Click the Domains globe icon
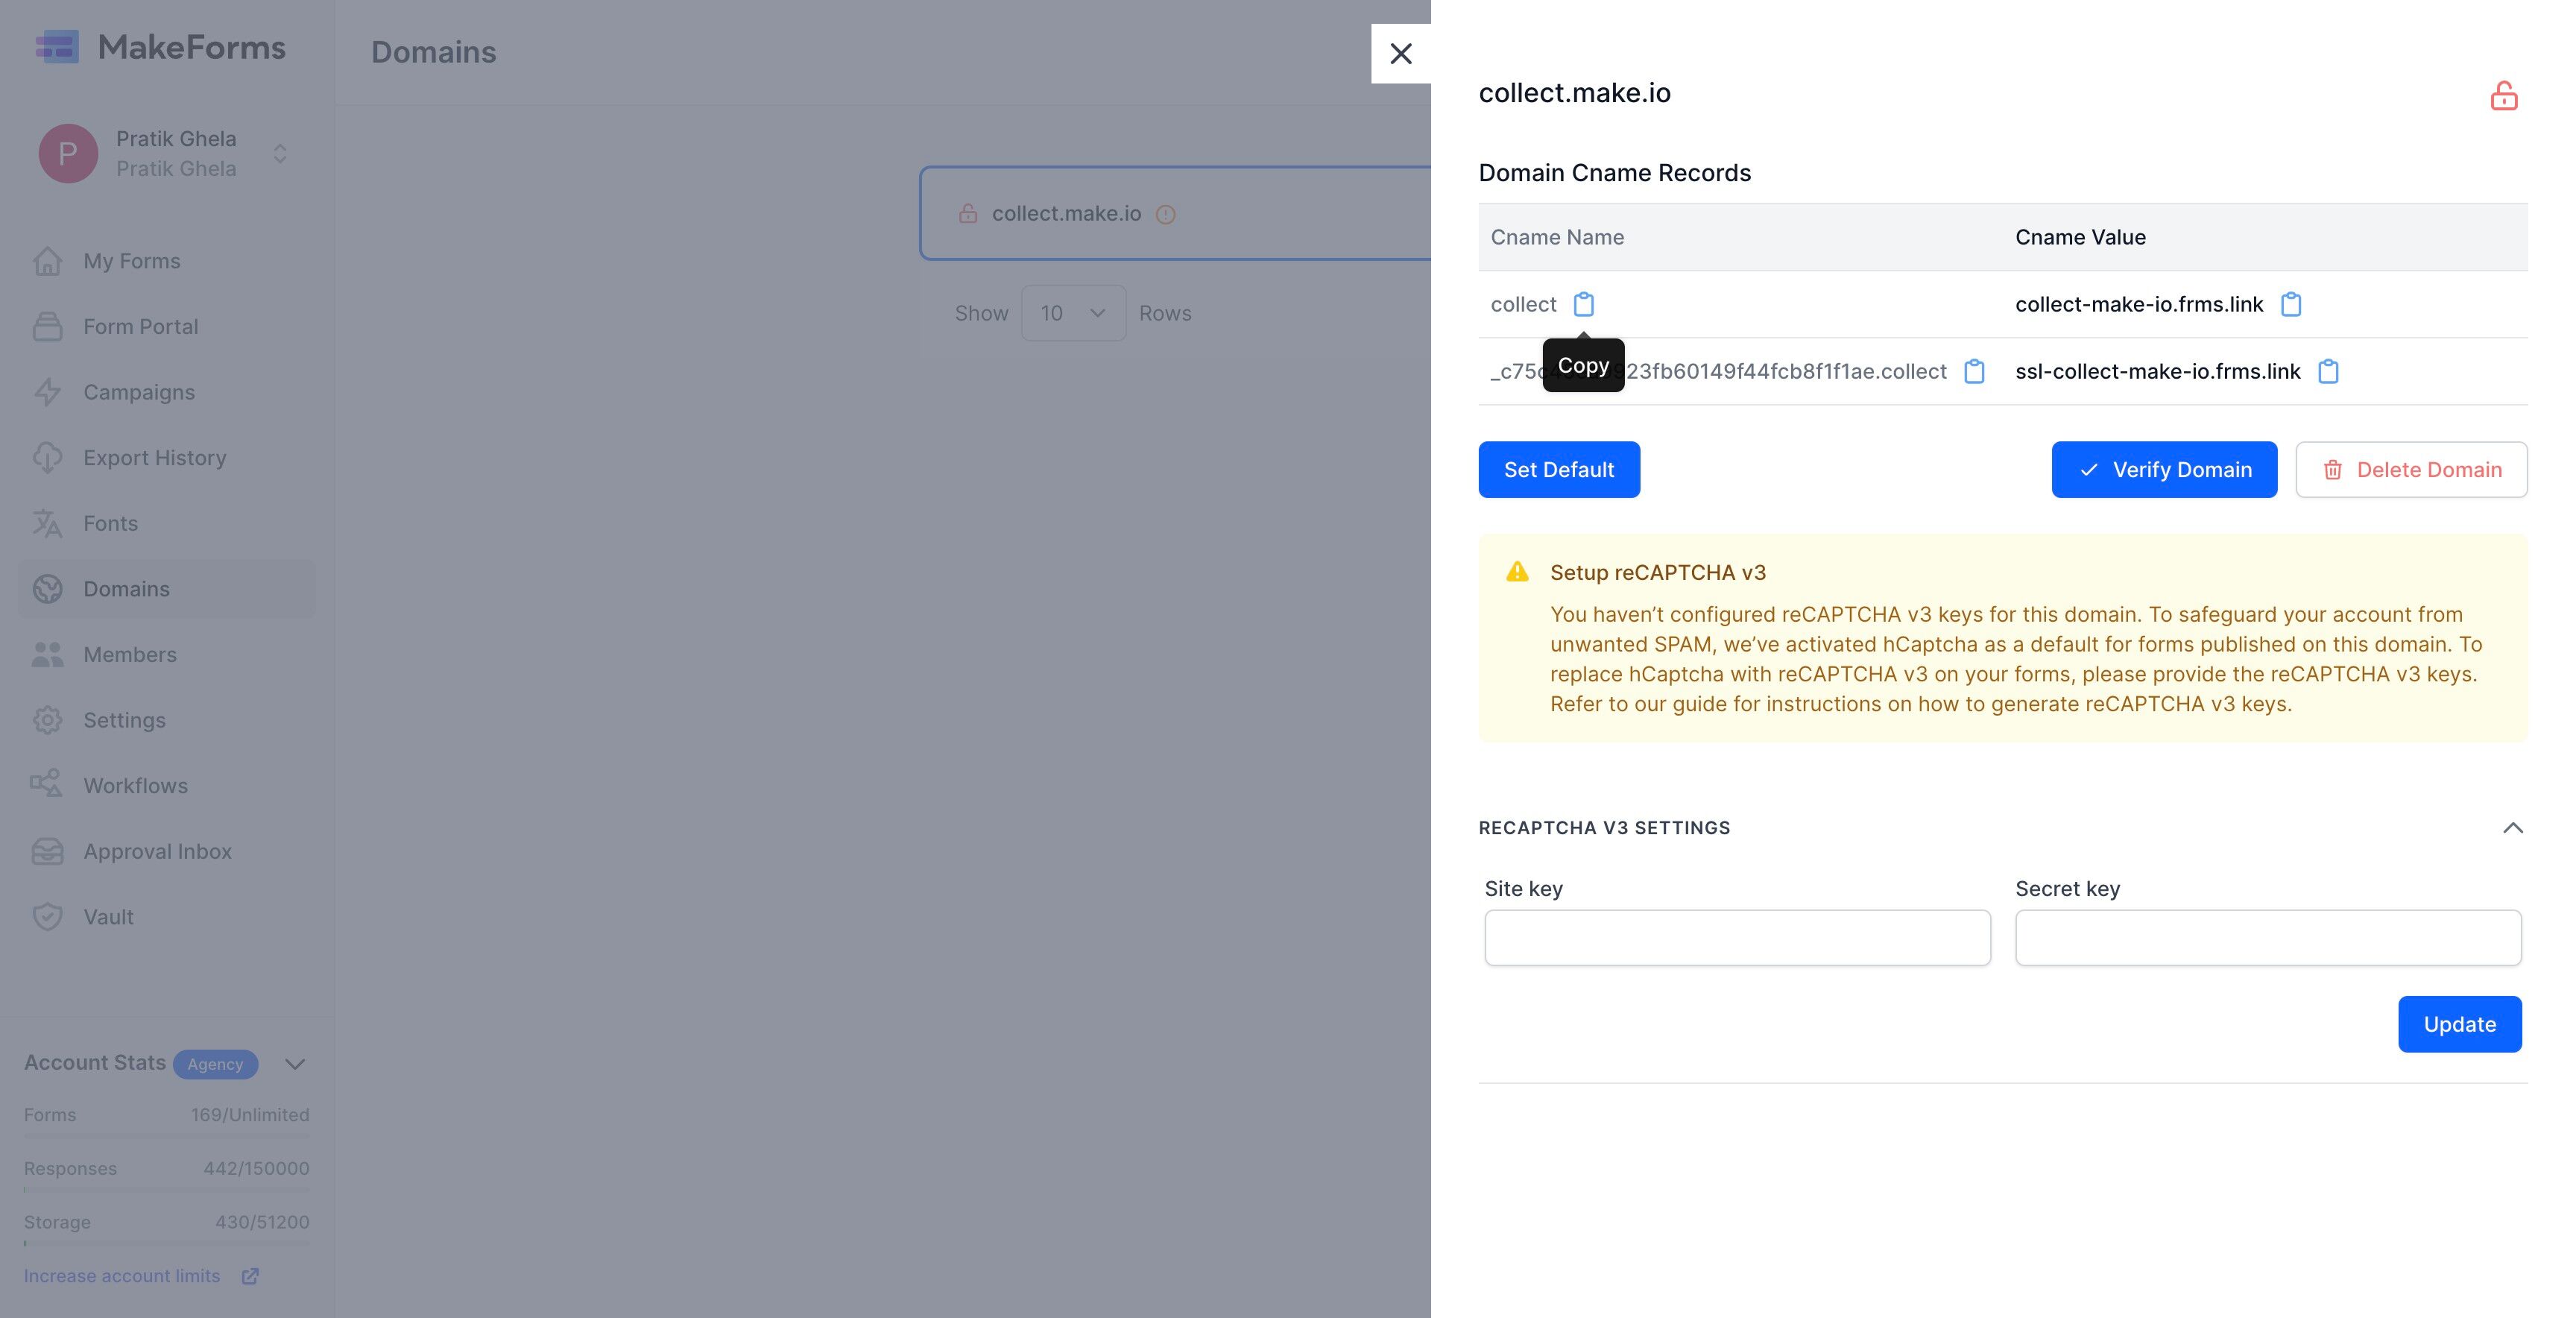Screen dimensions: 2576x1318 click(47, 589)
